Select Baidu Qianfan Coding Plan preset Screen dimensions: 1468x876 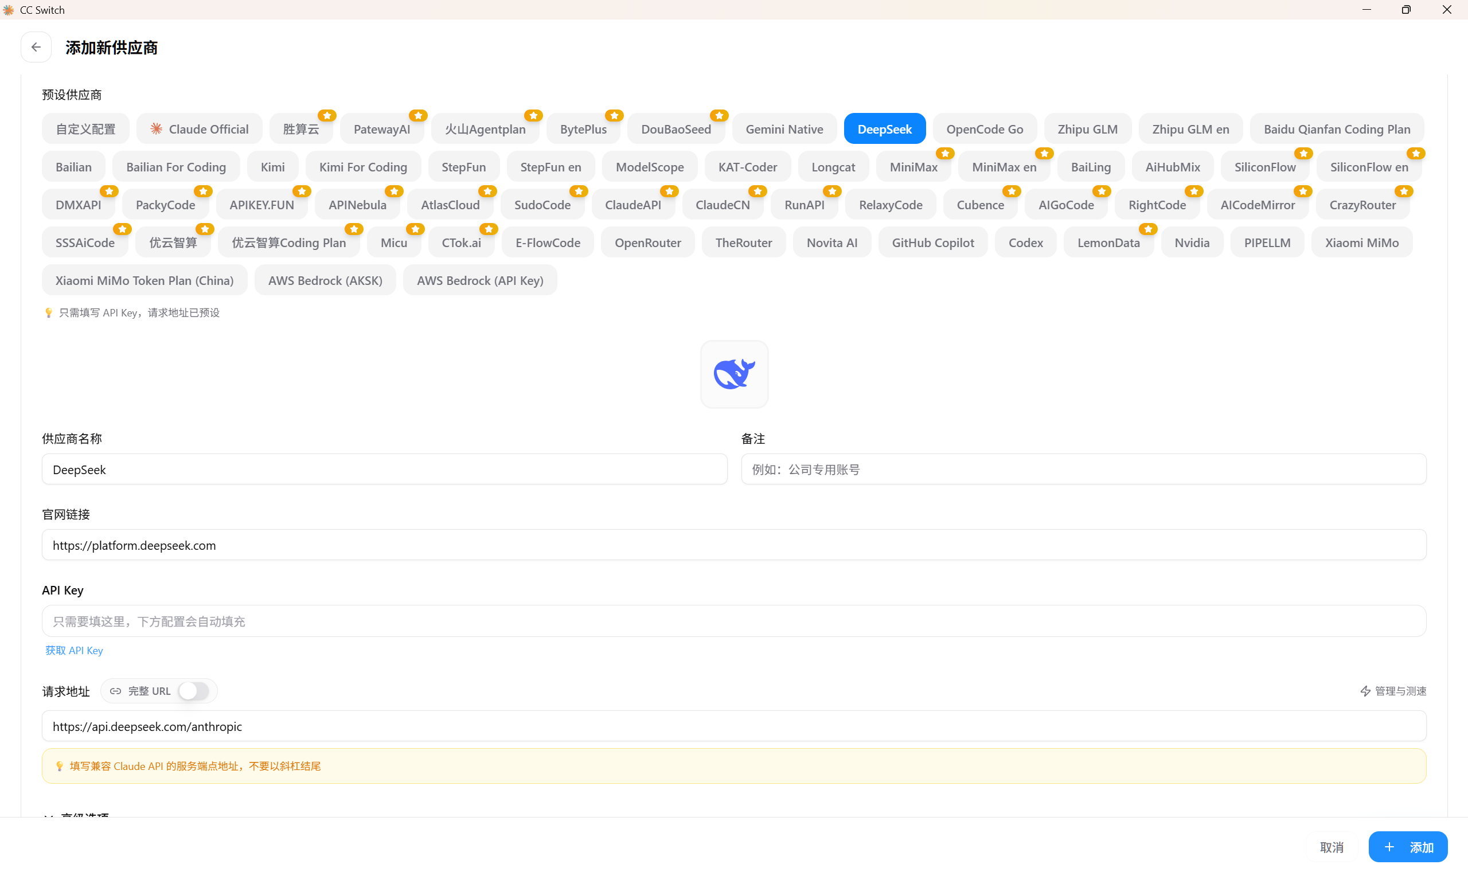[1337, 128]
